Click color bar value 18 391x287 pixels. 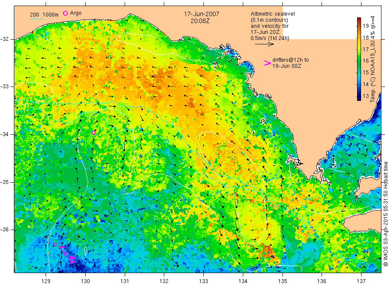(365, 38)
